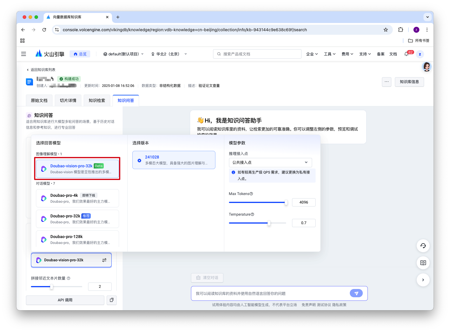Select version 241028 radio button

(139, 160)
